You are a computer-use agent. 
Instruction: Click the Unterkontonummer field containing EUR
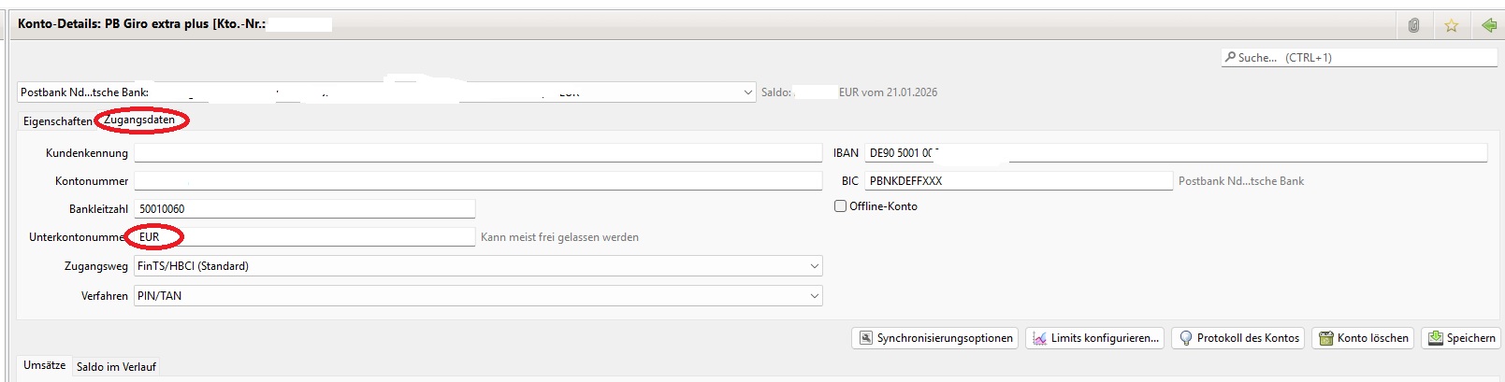pos(304,237)
